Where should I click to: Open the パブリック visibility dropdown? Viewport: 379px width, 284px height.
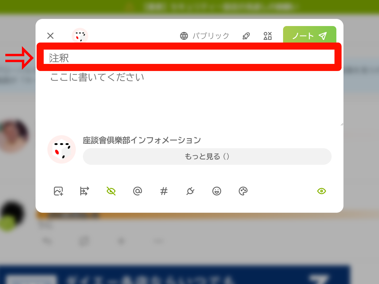click(205, 36)
